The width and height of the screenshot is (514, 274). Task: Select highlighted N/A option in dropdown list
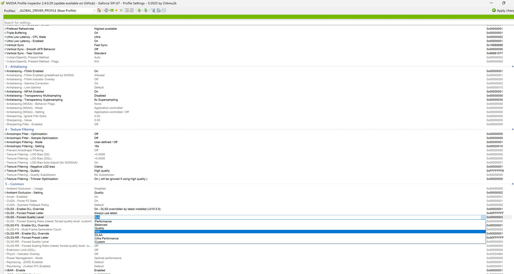[x=290, y=232]
